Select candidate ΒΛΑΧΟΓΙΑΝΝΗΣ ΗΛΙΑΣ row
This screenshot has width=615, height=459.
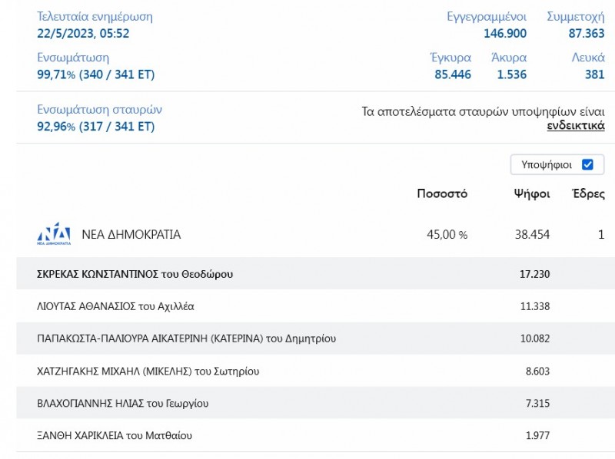[123, 403]
